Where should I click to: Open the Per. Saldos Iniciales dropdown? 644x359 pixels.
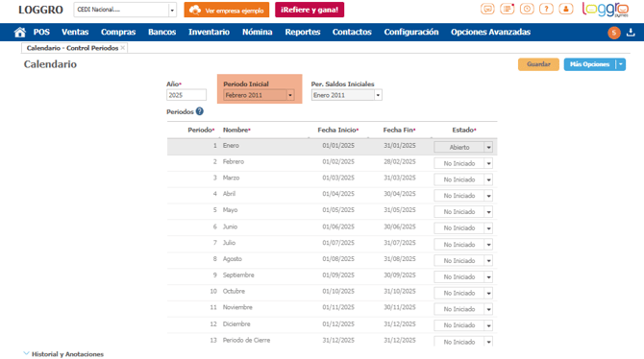378,95
